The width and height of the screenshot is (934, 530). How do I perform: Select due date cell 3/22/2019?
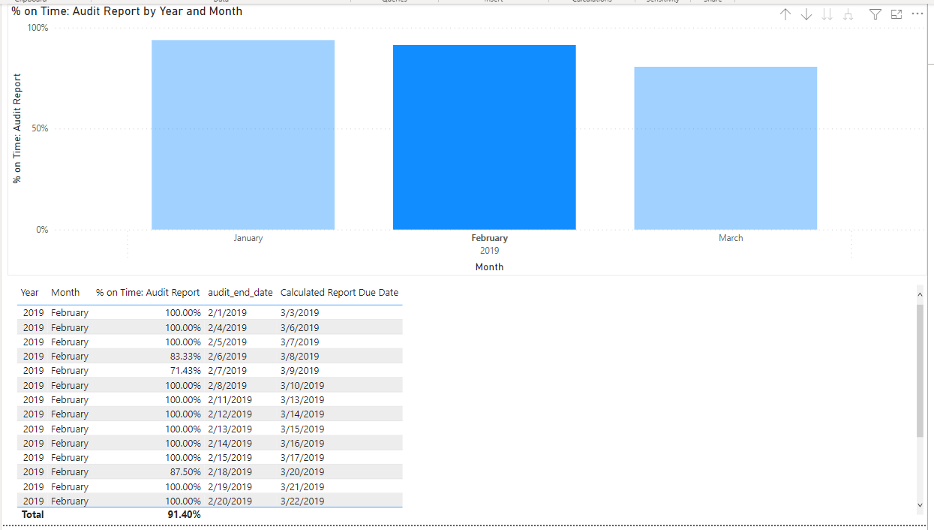(302, 501)
